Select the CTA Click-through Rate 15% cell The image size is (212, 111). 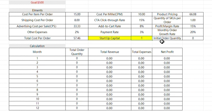tap(142, 20)
